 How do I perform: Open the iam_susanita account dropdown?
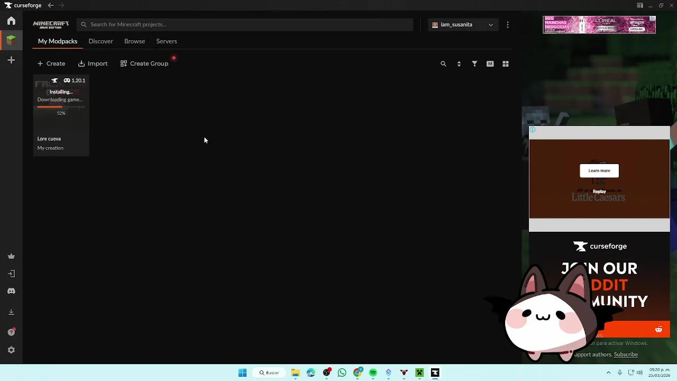coord(463,24)
